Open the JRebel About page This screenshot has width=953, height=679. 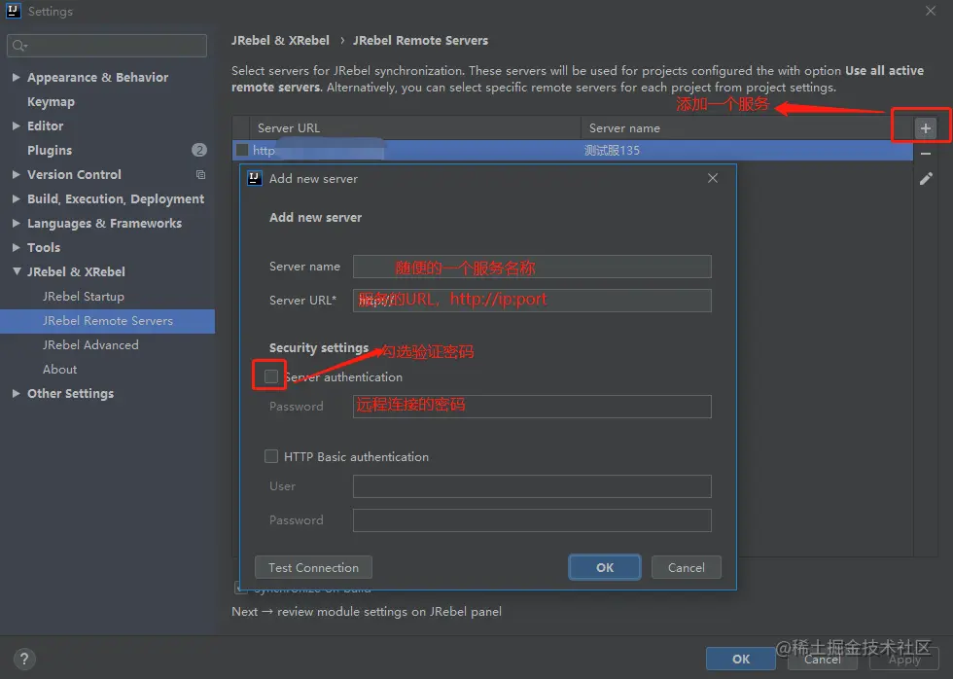click(x=59, y=369)
